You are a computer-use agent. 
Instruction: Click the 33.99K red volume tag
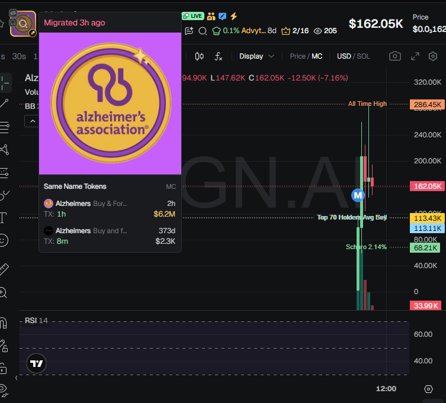(426, 305)
